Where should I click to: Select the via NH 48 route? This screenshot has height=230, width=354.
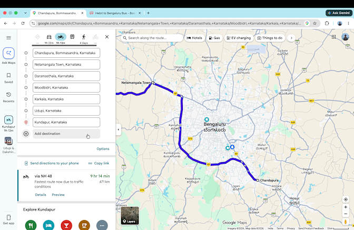coord(67,185)
